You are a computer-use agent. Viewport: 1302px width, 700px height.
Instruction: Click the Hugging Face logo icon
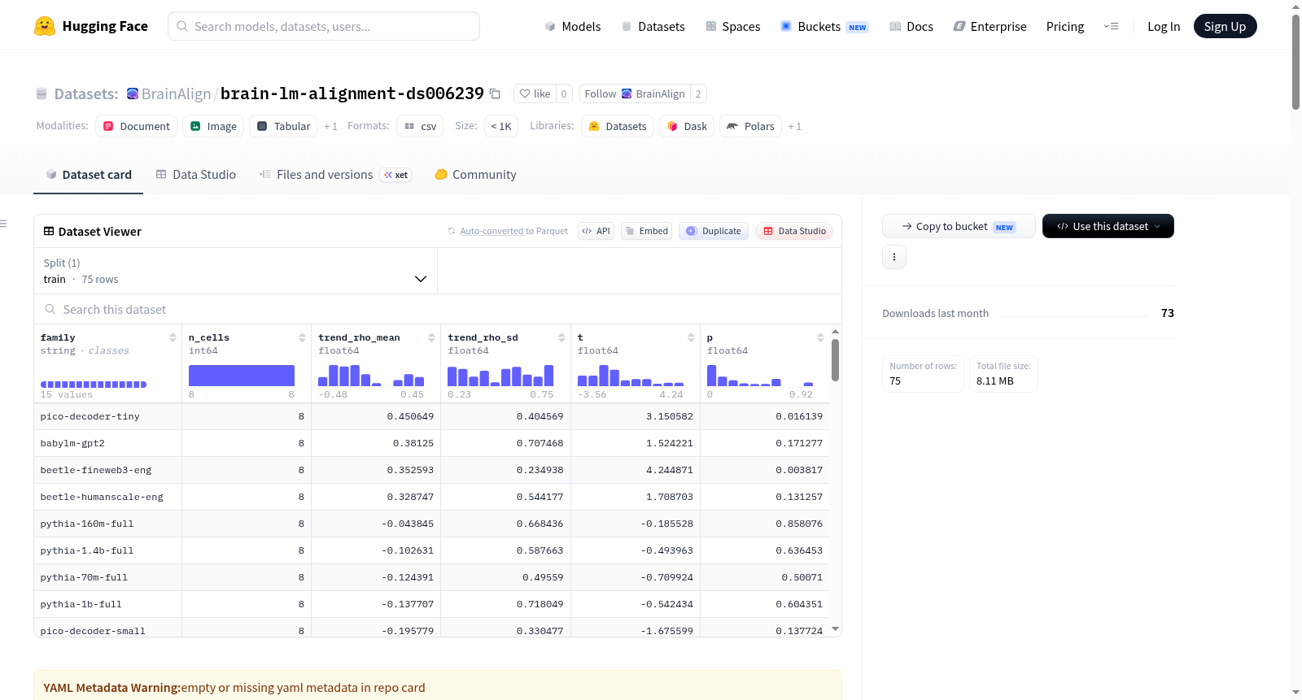45,26
